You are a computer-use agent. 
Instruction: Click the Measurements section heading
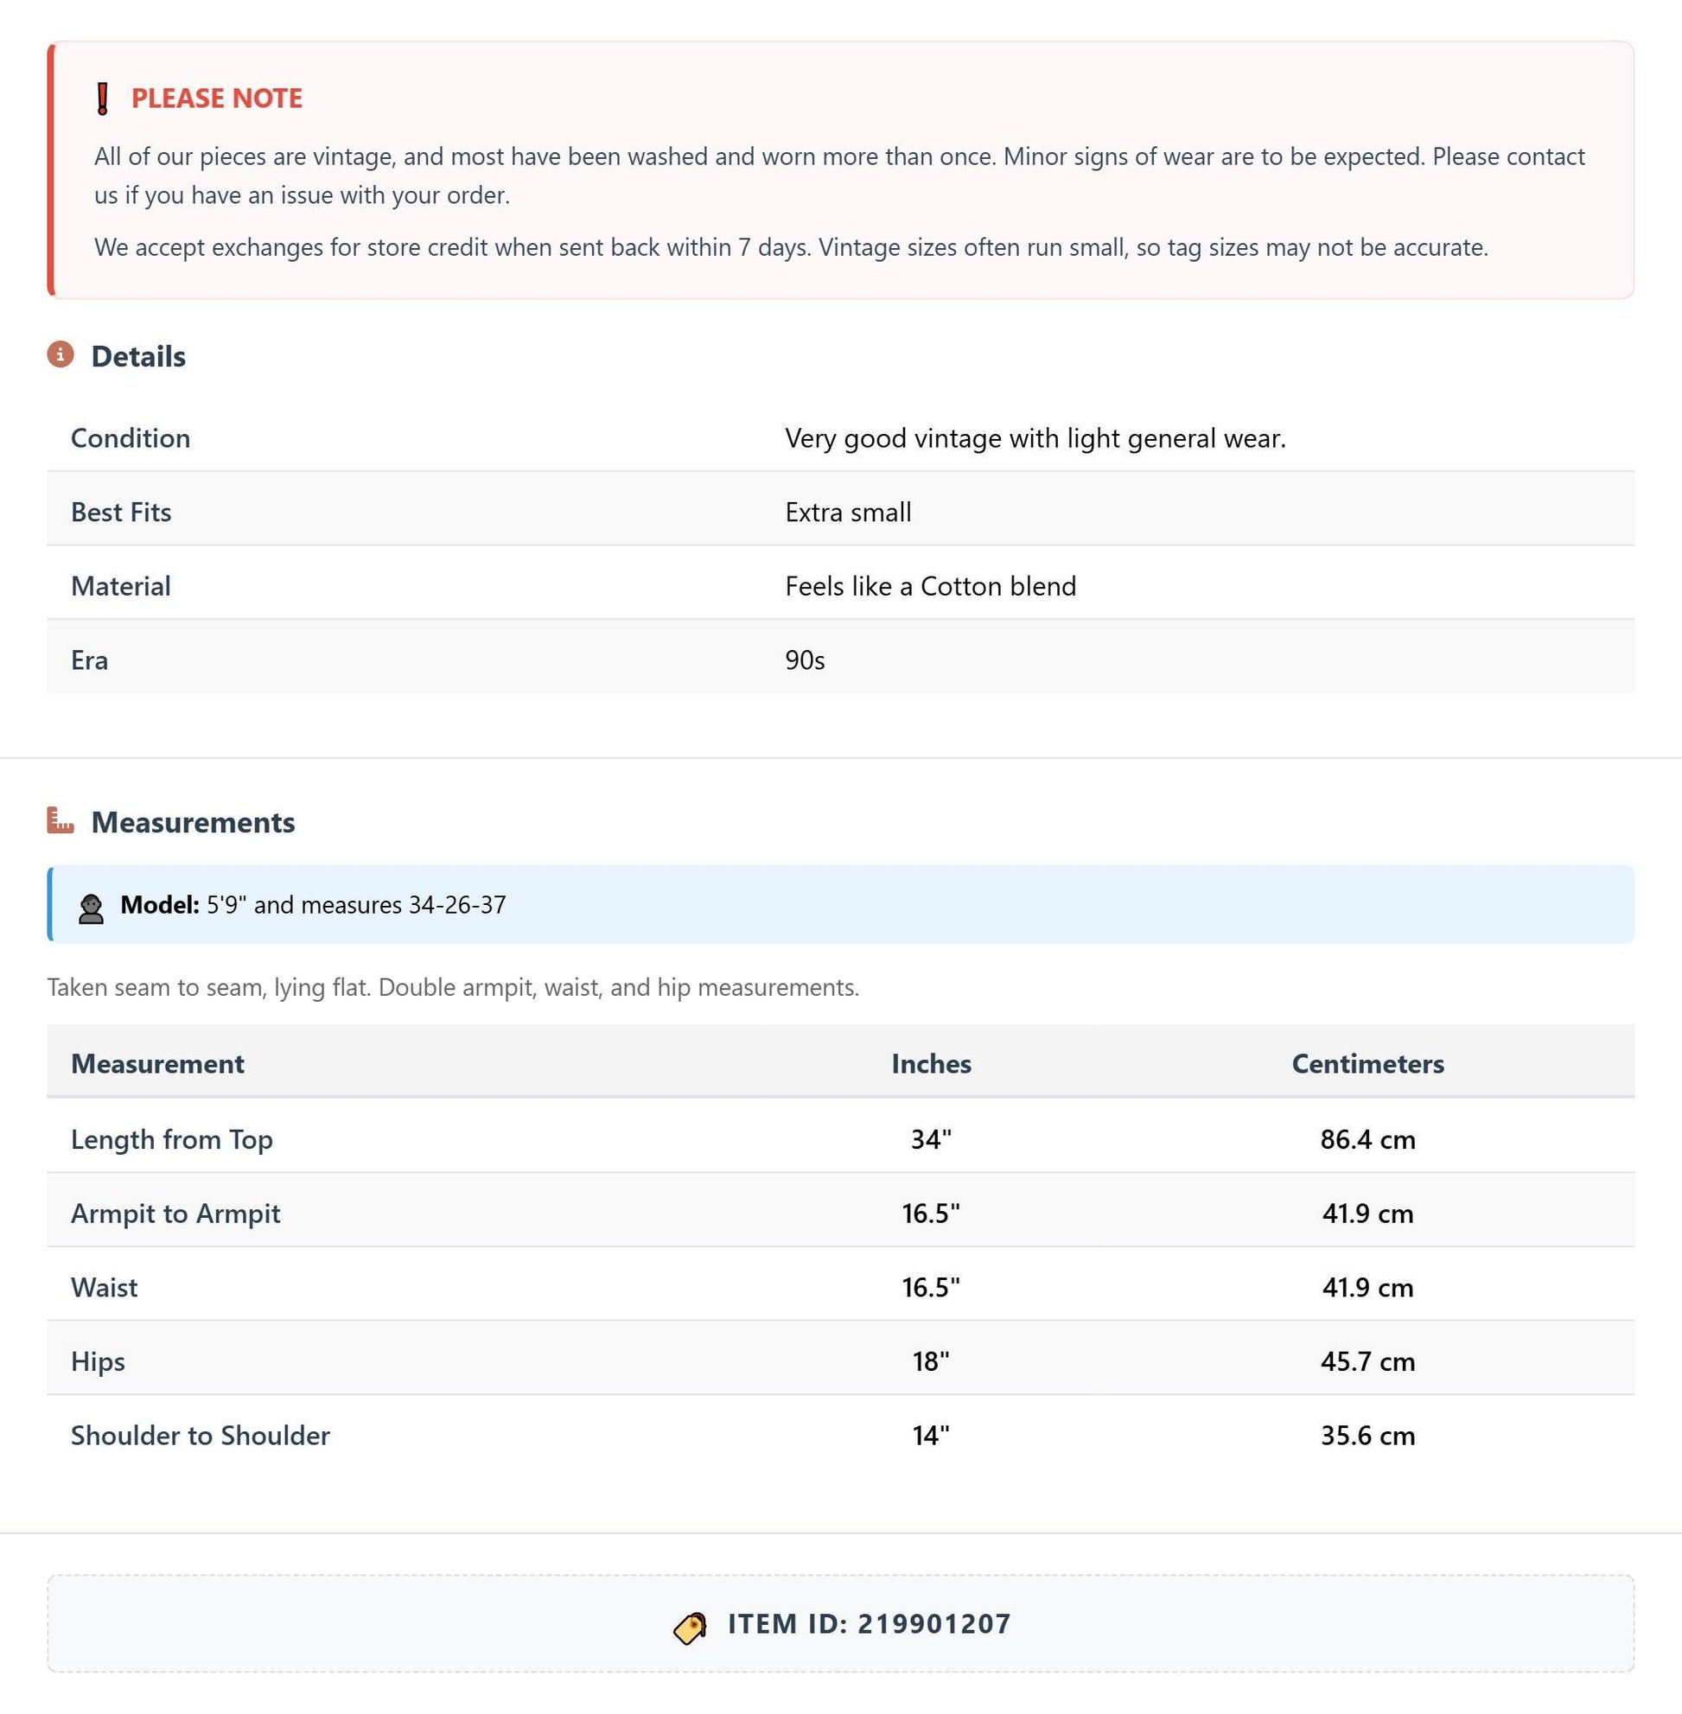(193, 822)
